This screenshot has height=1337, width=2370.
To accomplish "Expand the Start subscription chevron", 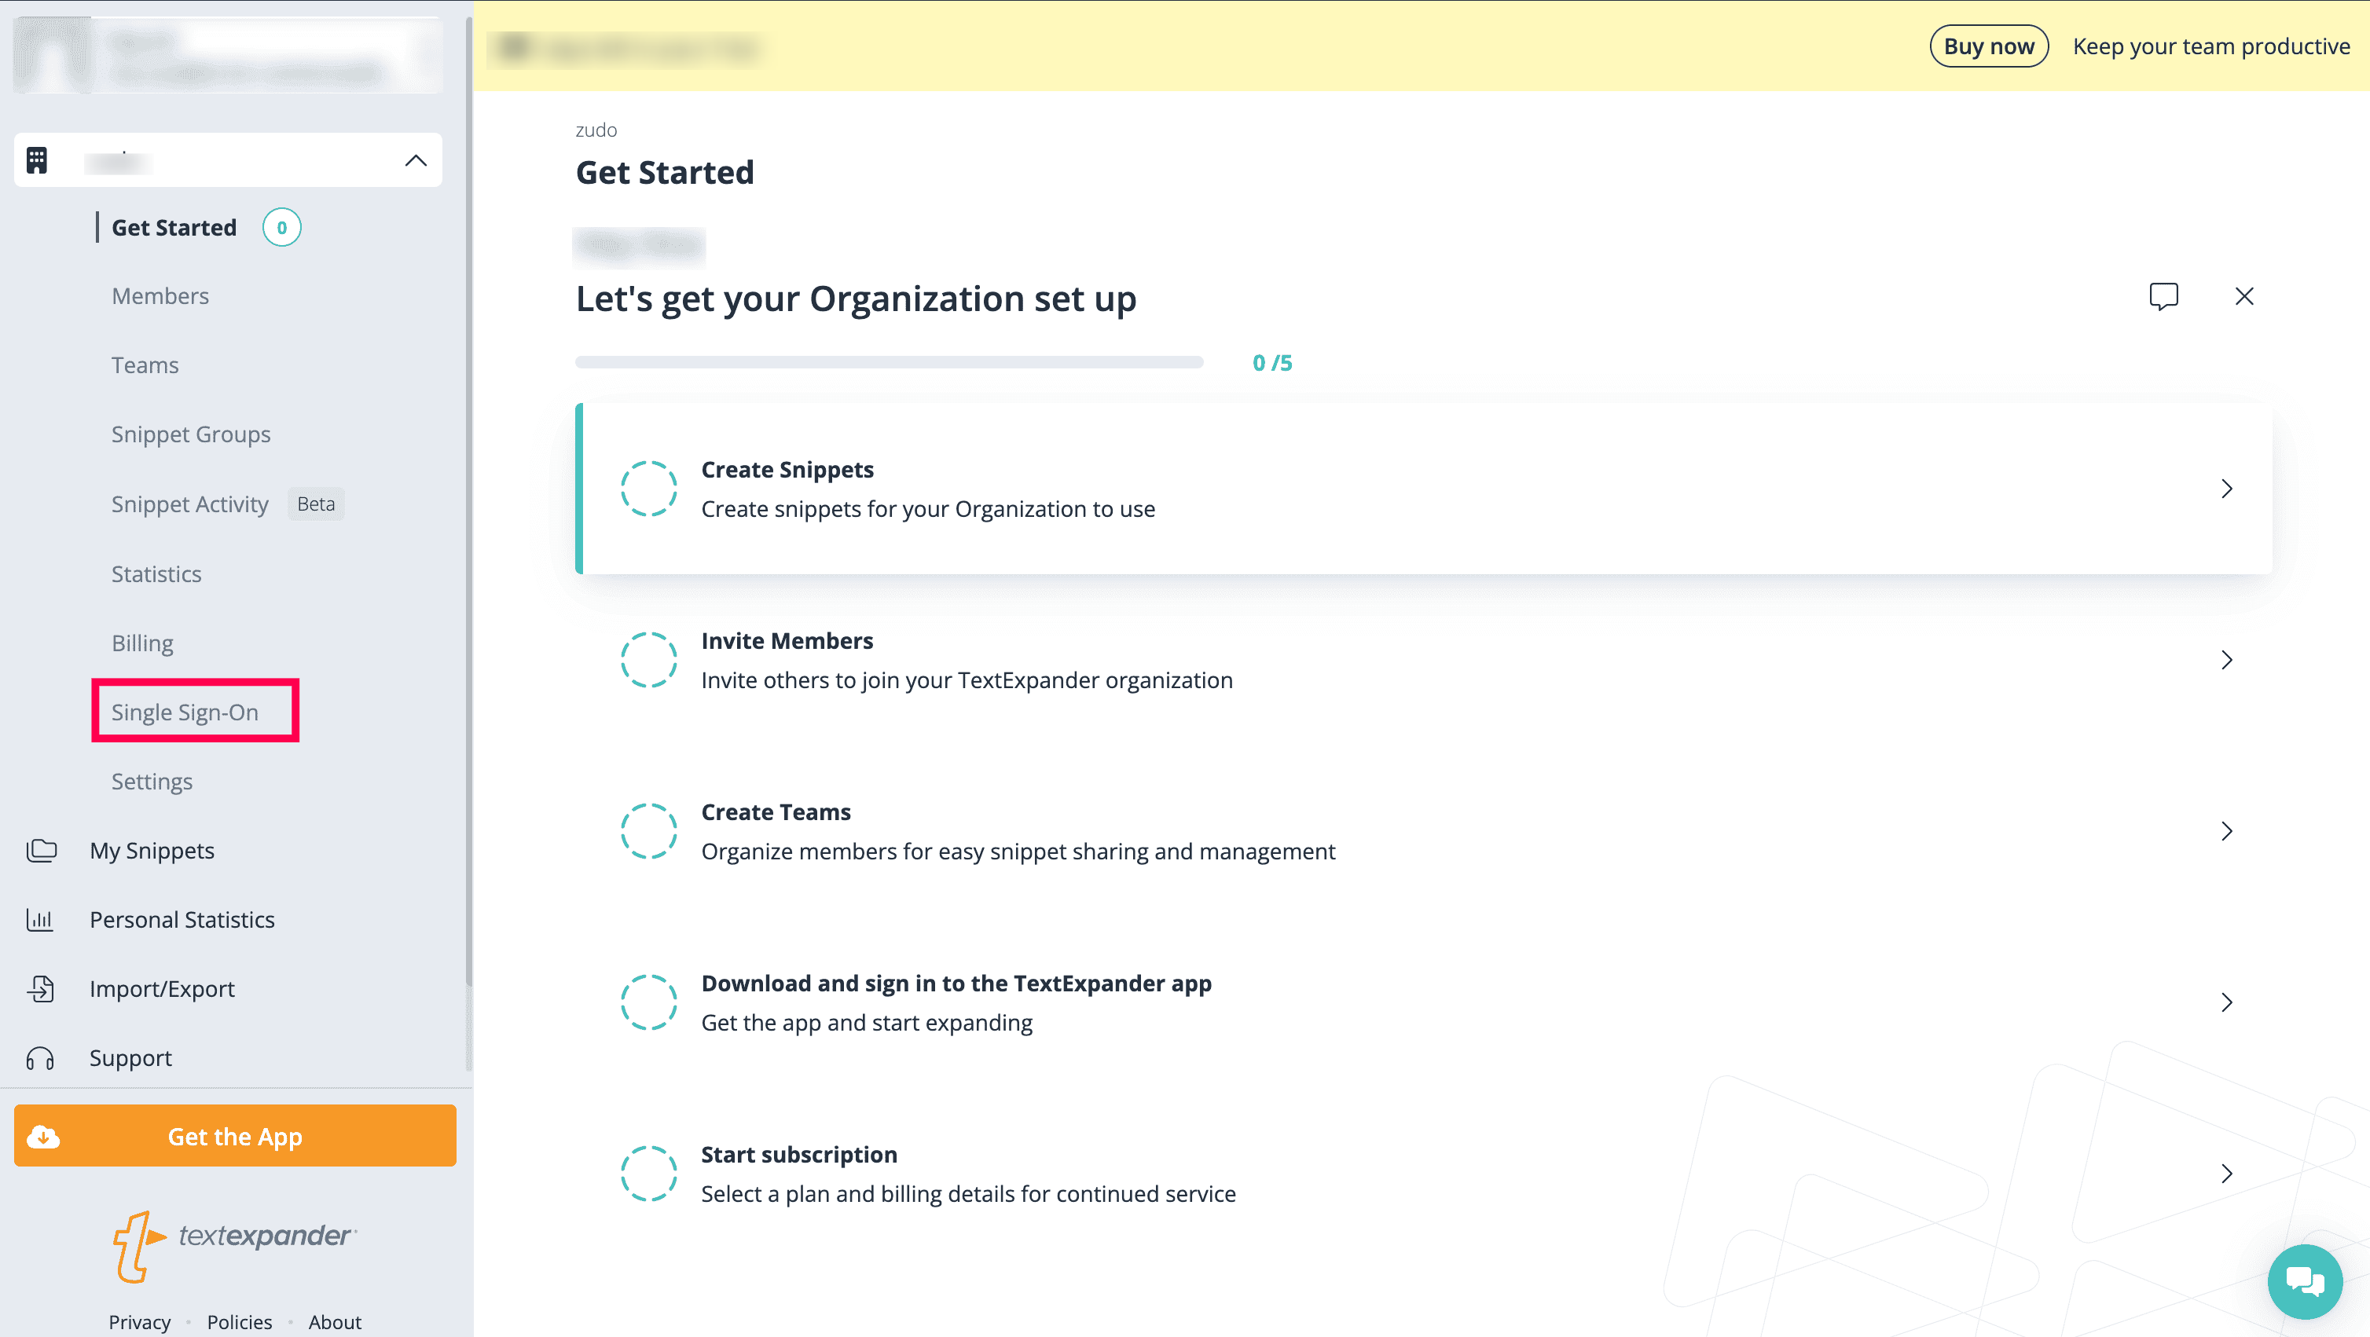I will 2226,1174.
